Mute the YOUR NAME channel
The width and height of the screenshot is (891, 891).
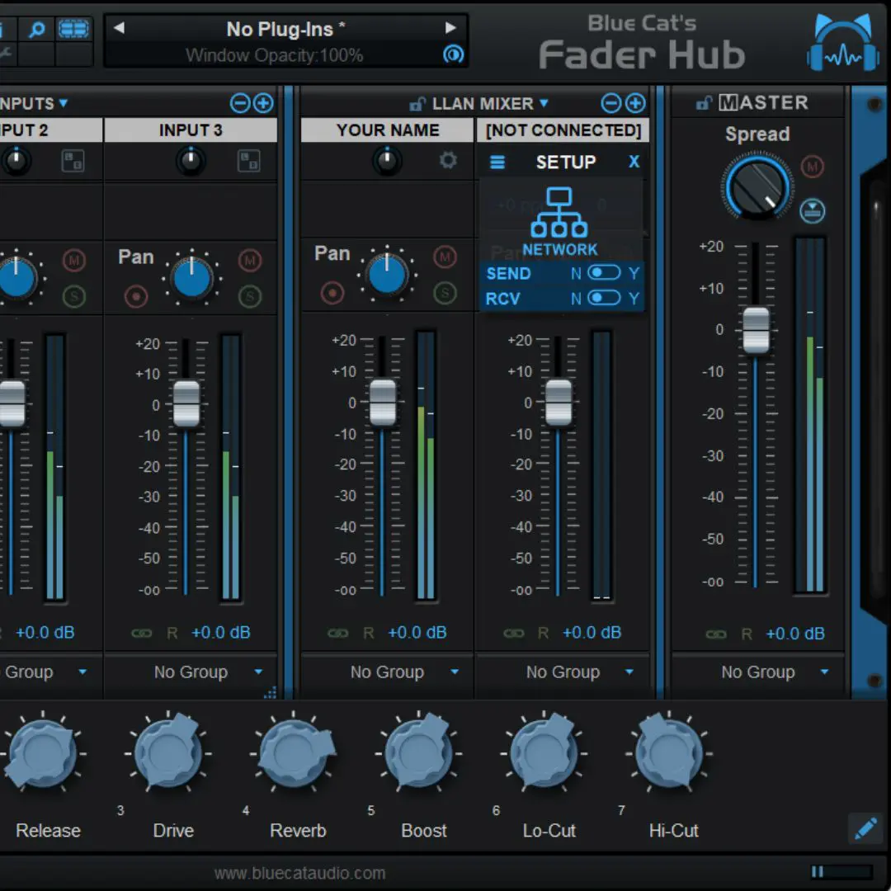point(445,257)
